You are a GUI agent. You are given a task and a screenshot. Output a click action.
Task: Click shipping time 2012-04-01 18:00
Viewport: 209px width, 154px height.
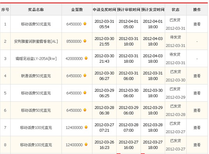153,24
